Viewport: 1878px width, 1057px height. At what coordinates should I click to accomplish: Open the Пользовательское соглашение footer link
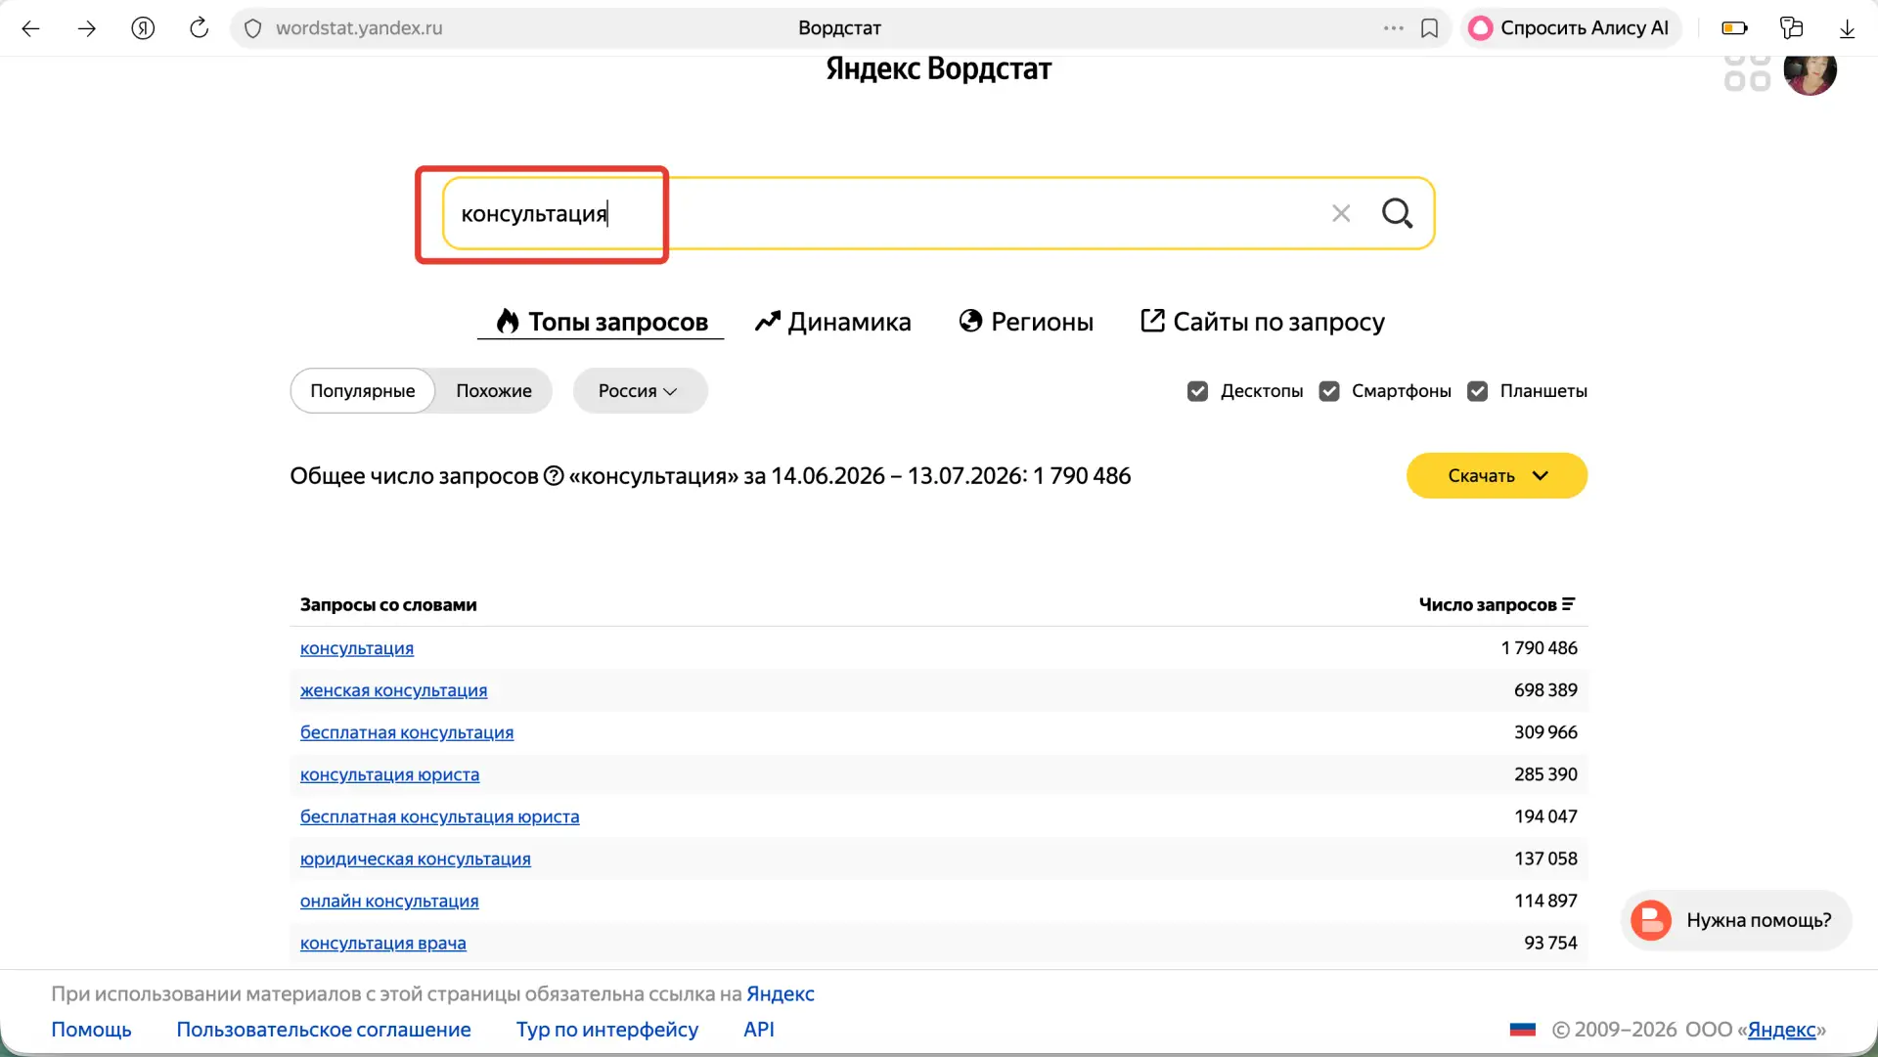point(324,1030)
